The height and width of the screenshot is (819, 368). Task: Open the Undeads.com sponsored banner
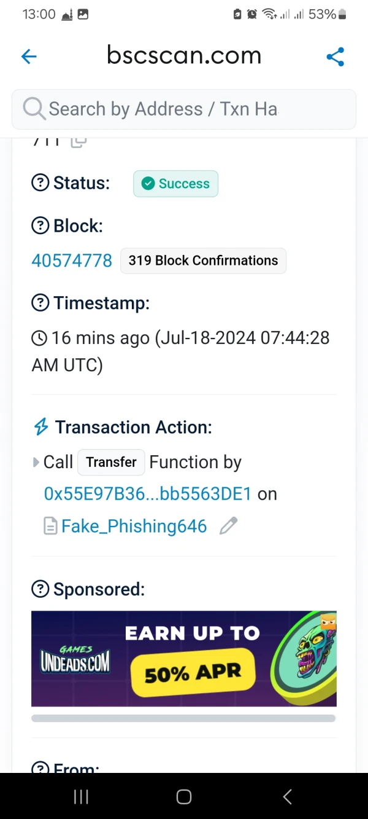pos(184,659)
